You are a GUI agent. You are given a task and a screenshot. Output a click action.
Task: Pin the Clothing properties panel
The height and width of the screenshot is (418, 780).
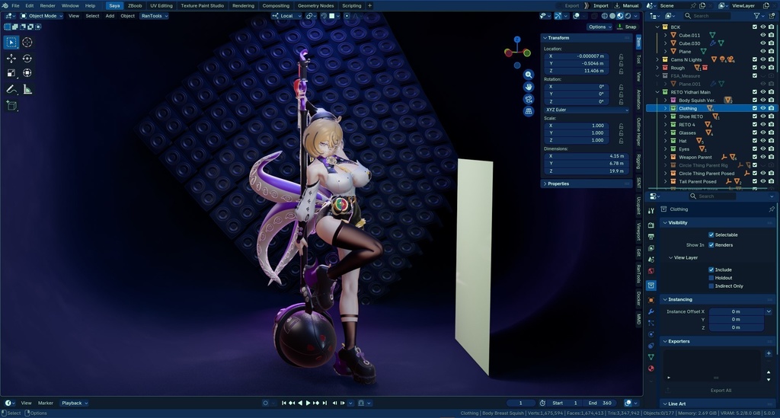(x=772, y=209)
